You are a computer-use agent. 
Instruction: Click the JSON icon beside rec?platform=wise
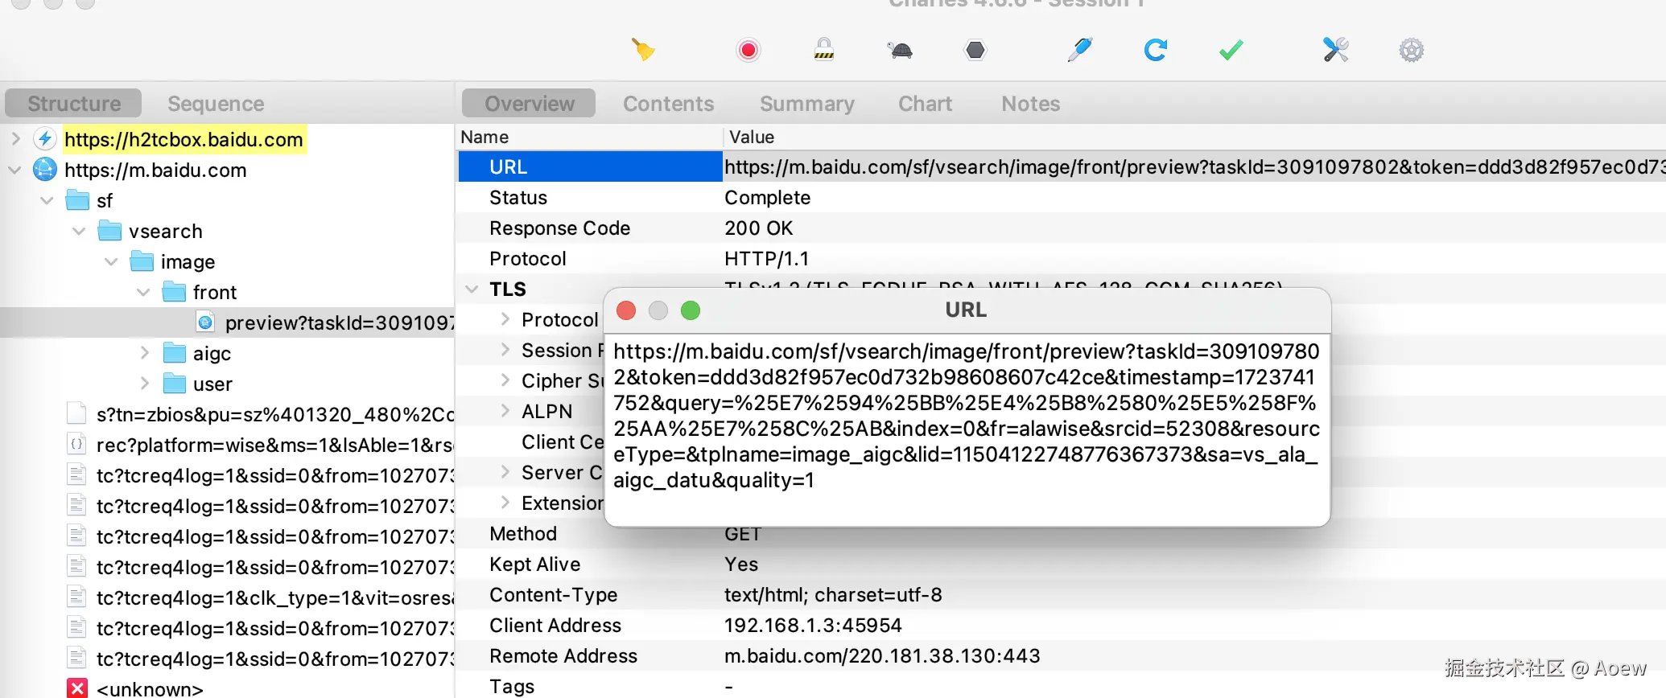(x=77, y=445)
